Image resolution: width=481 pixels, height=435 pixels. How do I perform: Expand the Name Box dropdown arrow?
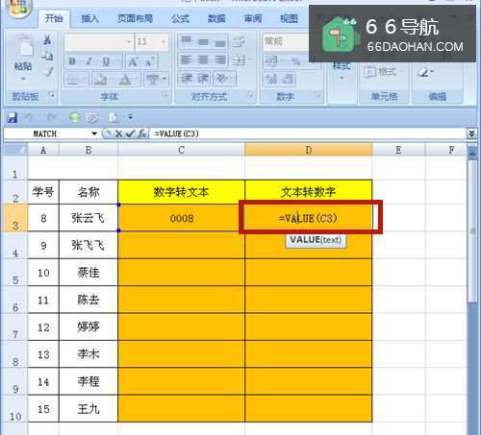tap(94, 133)
